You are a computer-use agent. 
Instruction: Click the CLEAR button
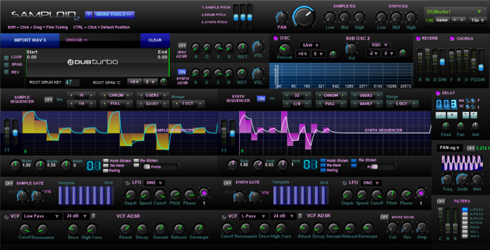(155, 40)
